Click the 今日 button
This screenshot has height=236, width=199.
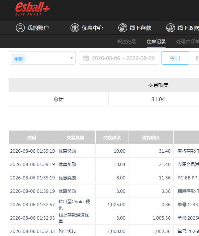pyautogui.click(x=175, y=58)
